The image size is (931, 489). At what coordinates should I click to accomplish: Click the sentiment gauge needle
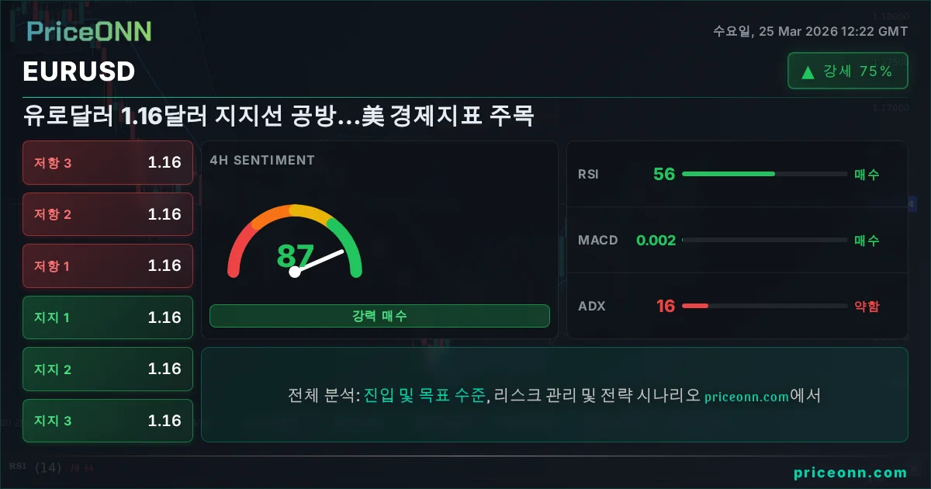pyautogui.click(x=318, y=262)
